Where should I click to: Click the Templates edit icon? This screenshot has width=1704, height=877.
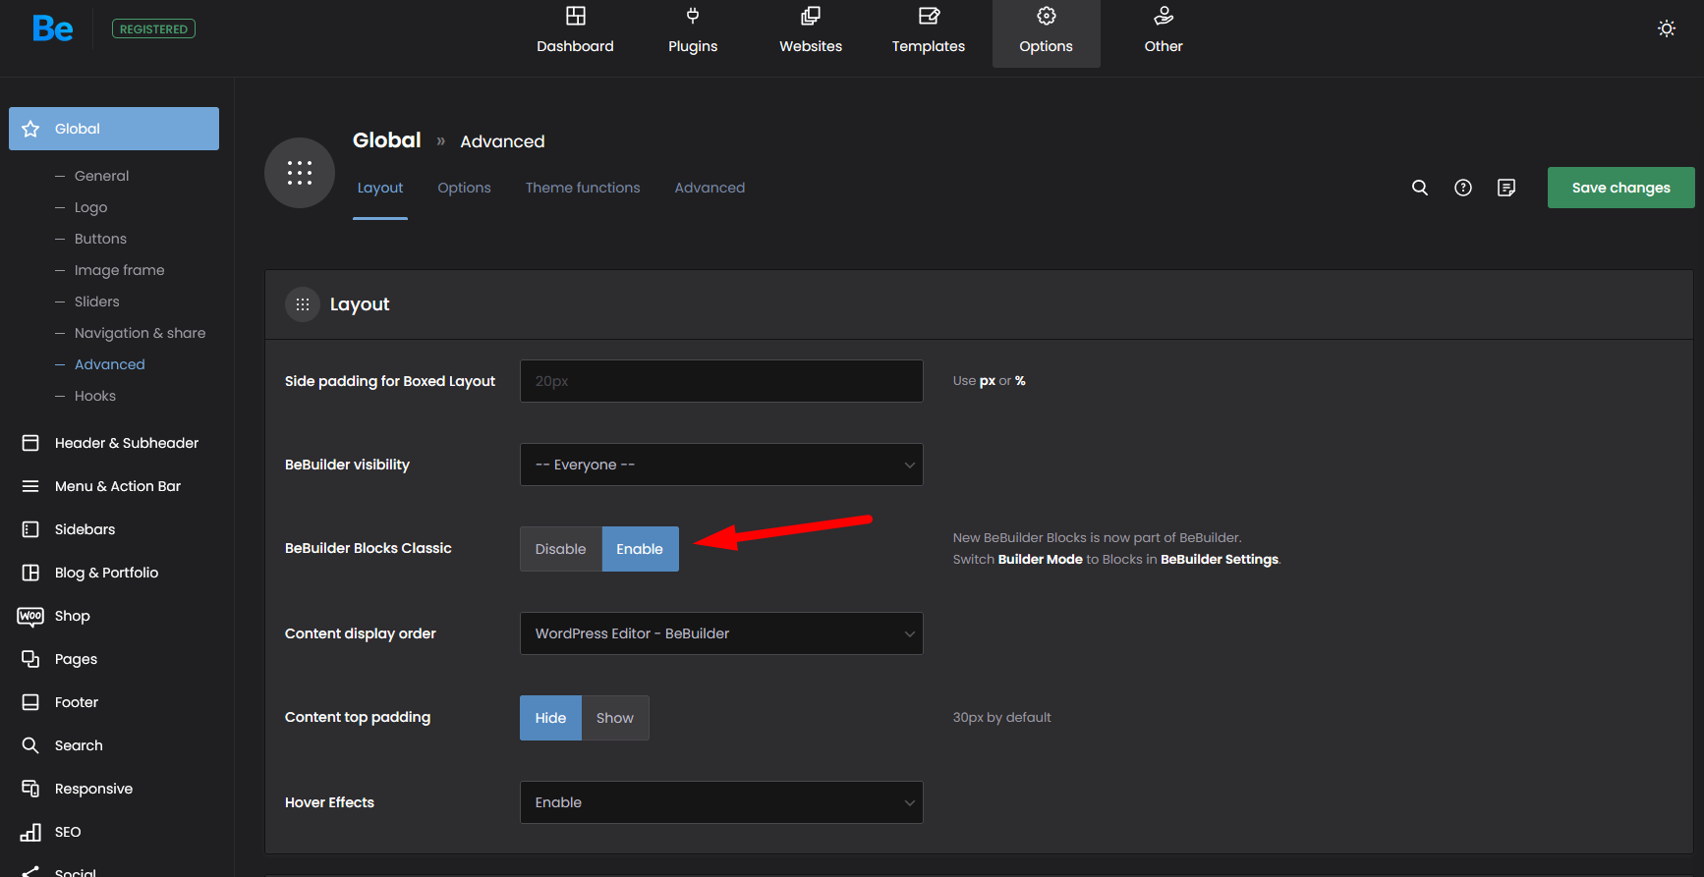tap(929, 16)
